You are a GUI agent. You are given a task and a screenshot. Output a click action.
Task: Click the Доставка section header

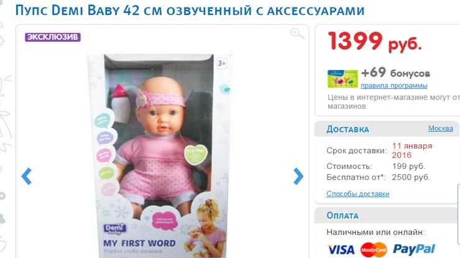347,129
